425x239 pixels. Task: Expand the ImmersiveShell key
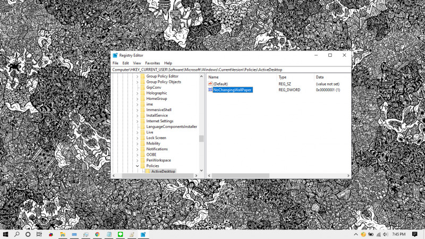(137, 110)
